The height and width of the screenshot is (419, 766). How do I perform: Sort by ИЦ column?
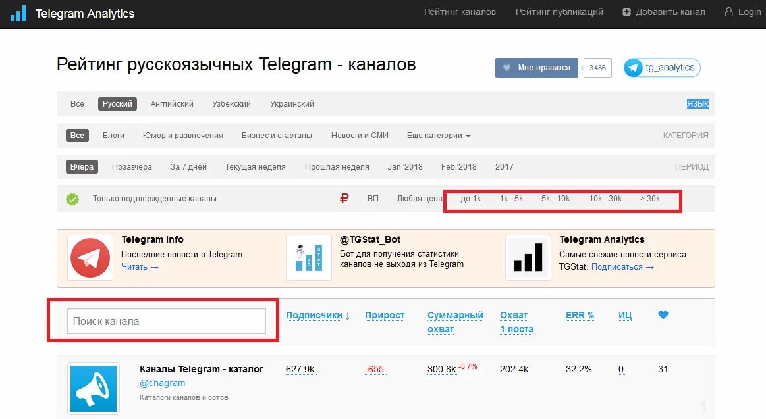tap(625, 315)
